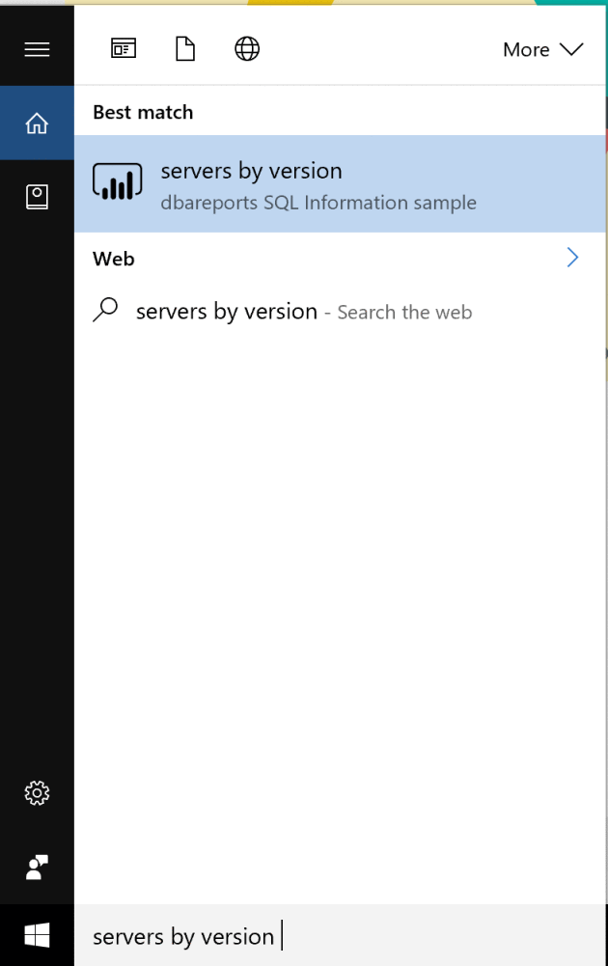The image size is (608, 966).
Task: Expand the More filters dropdown
Action: tap(543, 49)
